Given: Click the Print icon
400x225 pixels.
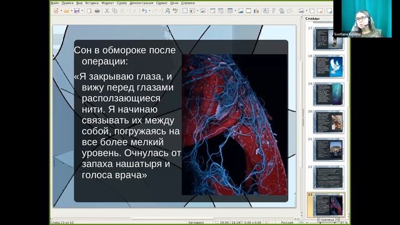Looking at the screenshot, I should (97, 11).
